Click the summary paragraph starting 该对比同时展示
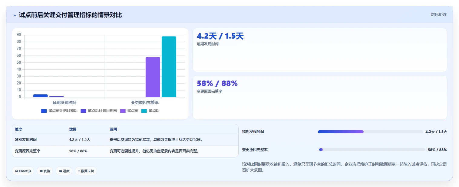 point(345,167)
